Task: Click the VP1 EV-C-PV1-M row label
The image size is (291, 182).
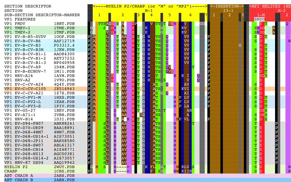Action: pyautogui.click(x=23, y=97)
